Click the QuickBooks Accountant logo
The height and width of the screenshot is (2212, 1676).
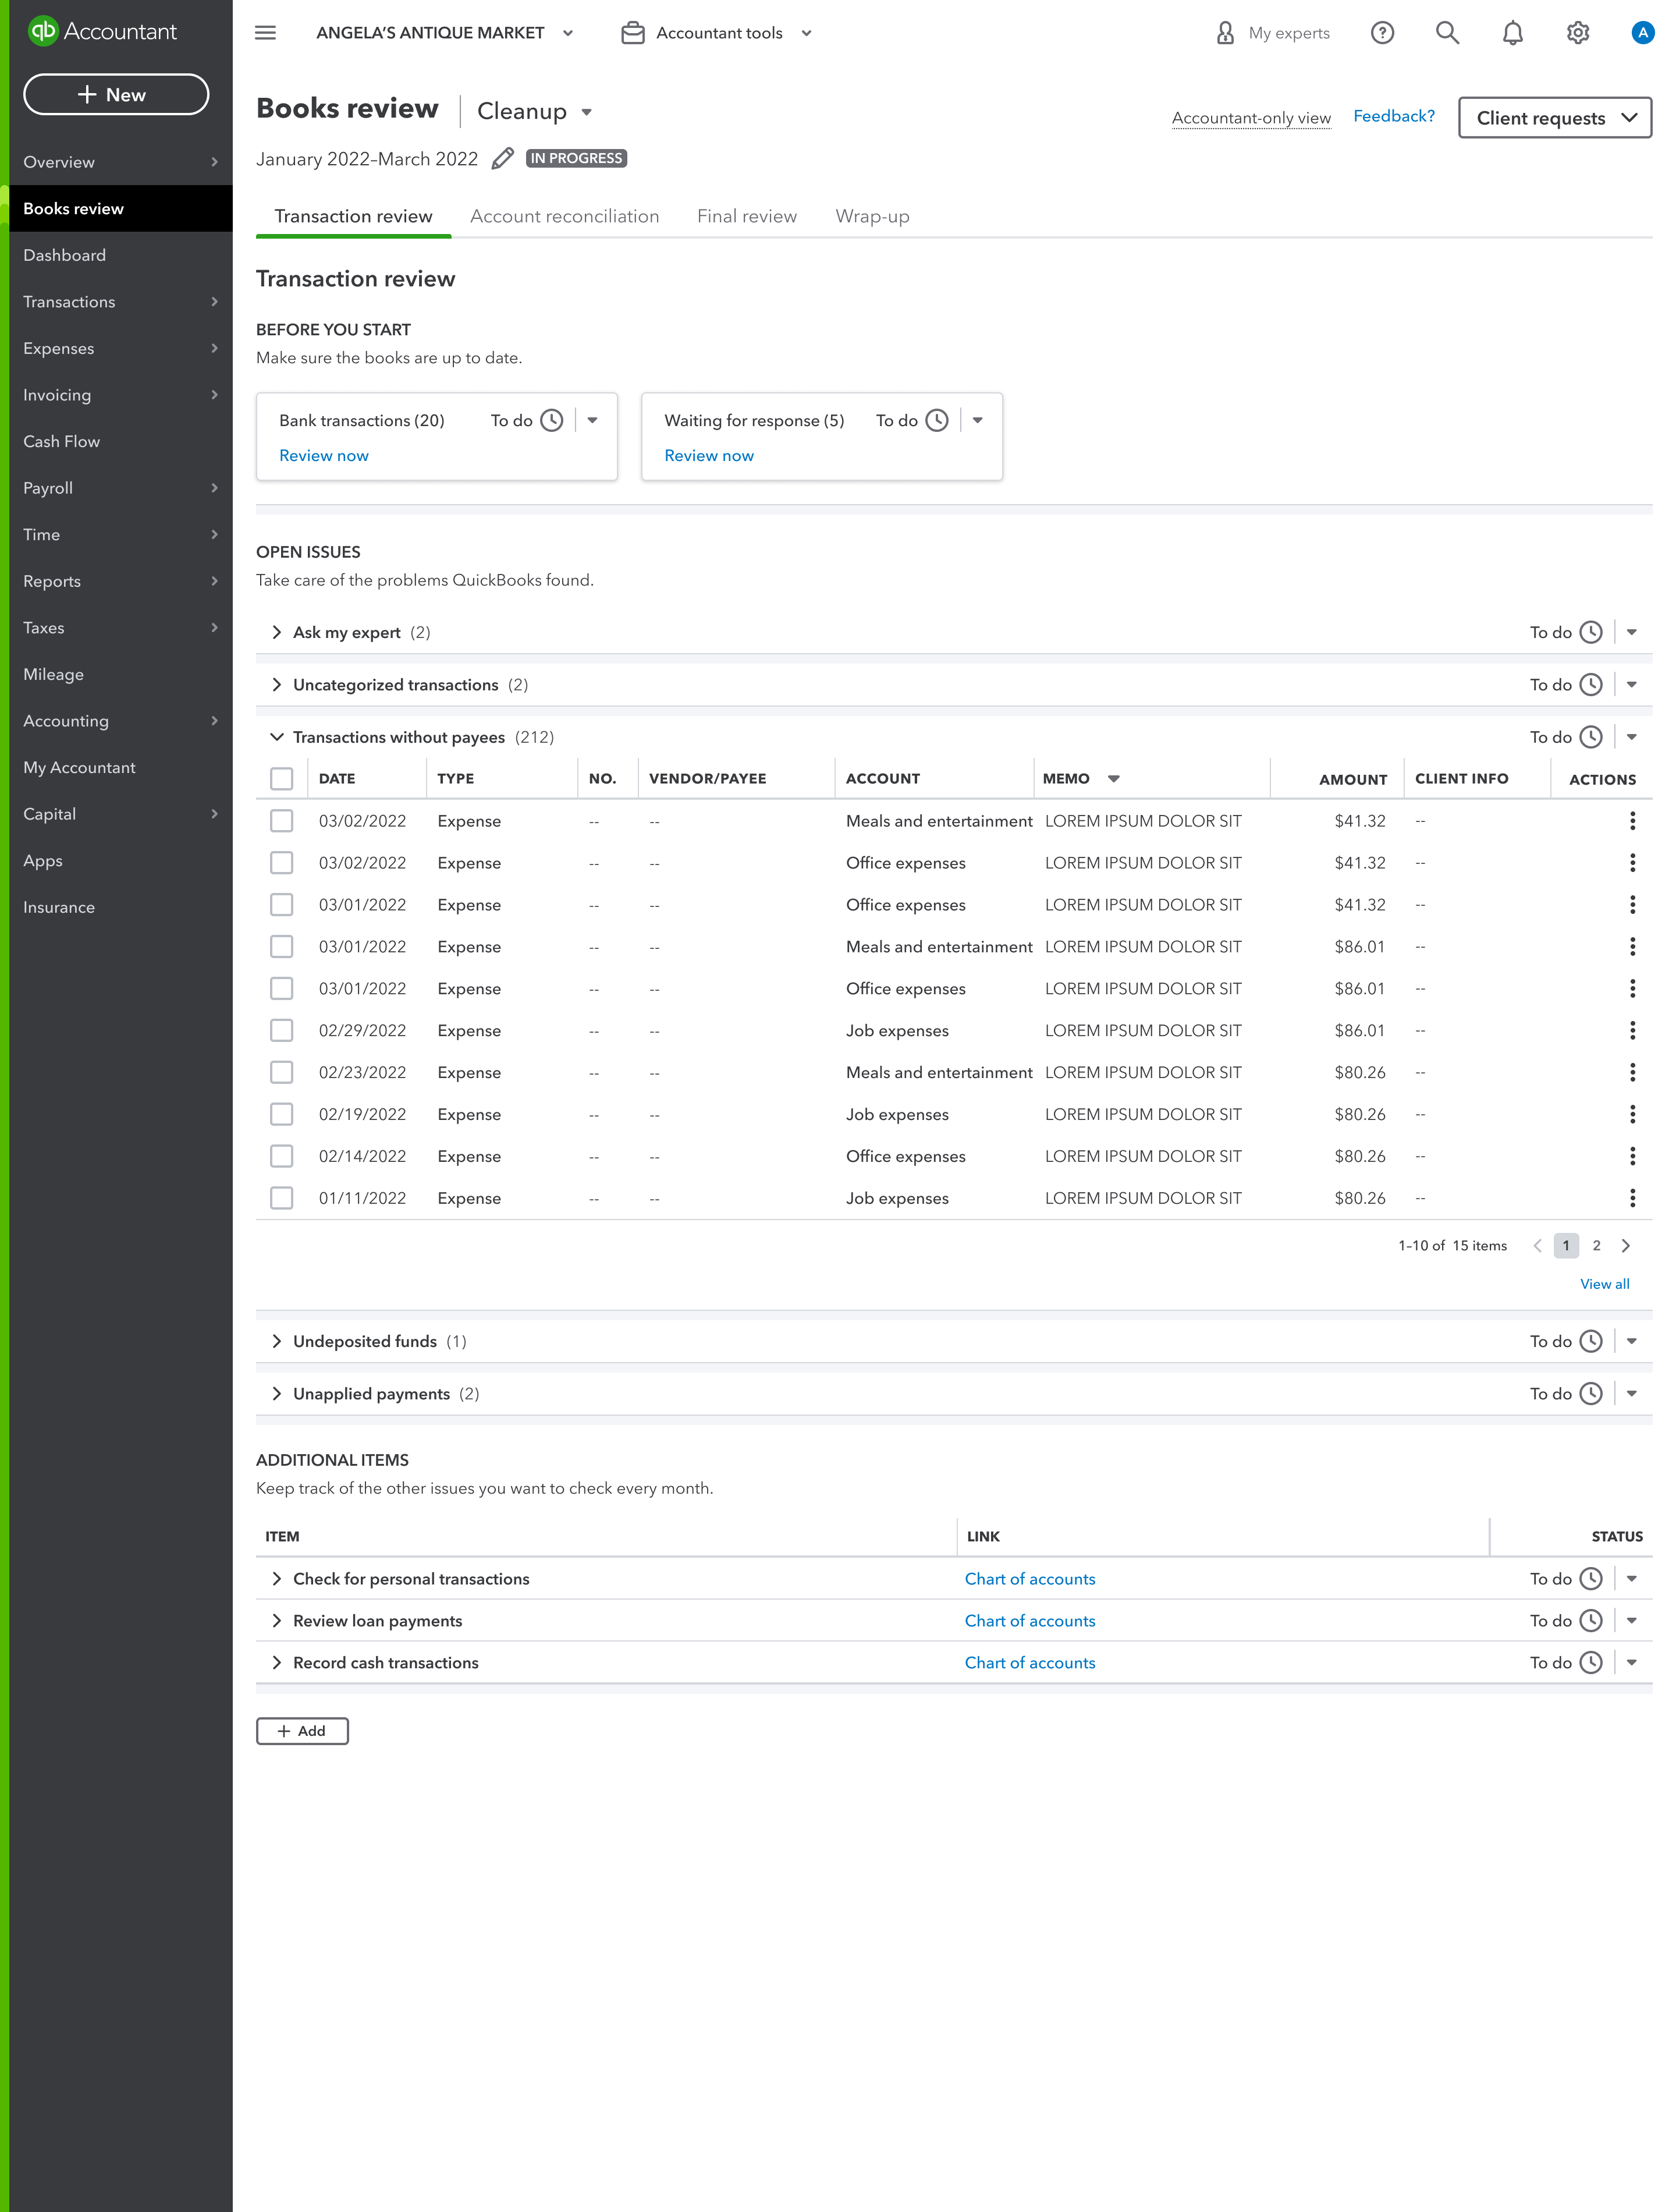click(x=102, y=31)
